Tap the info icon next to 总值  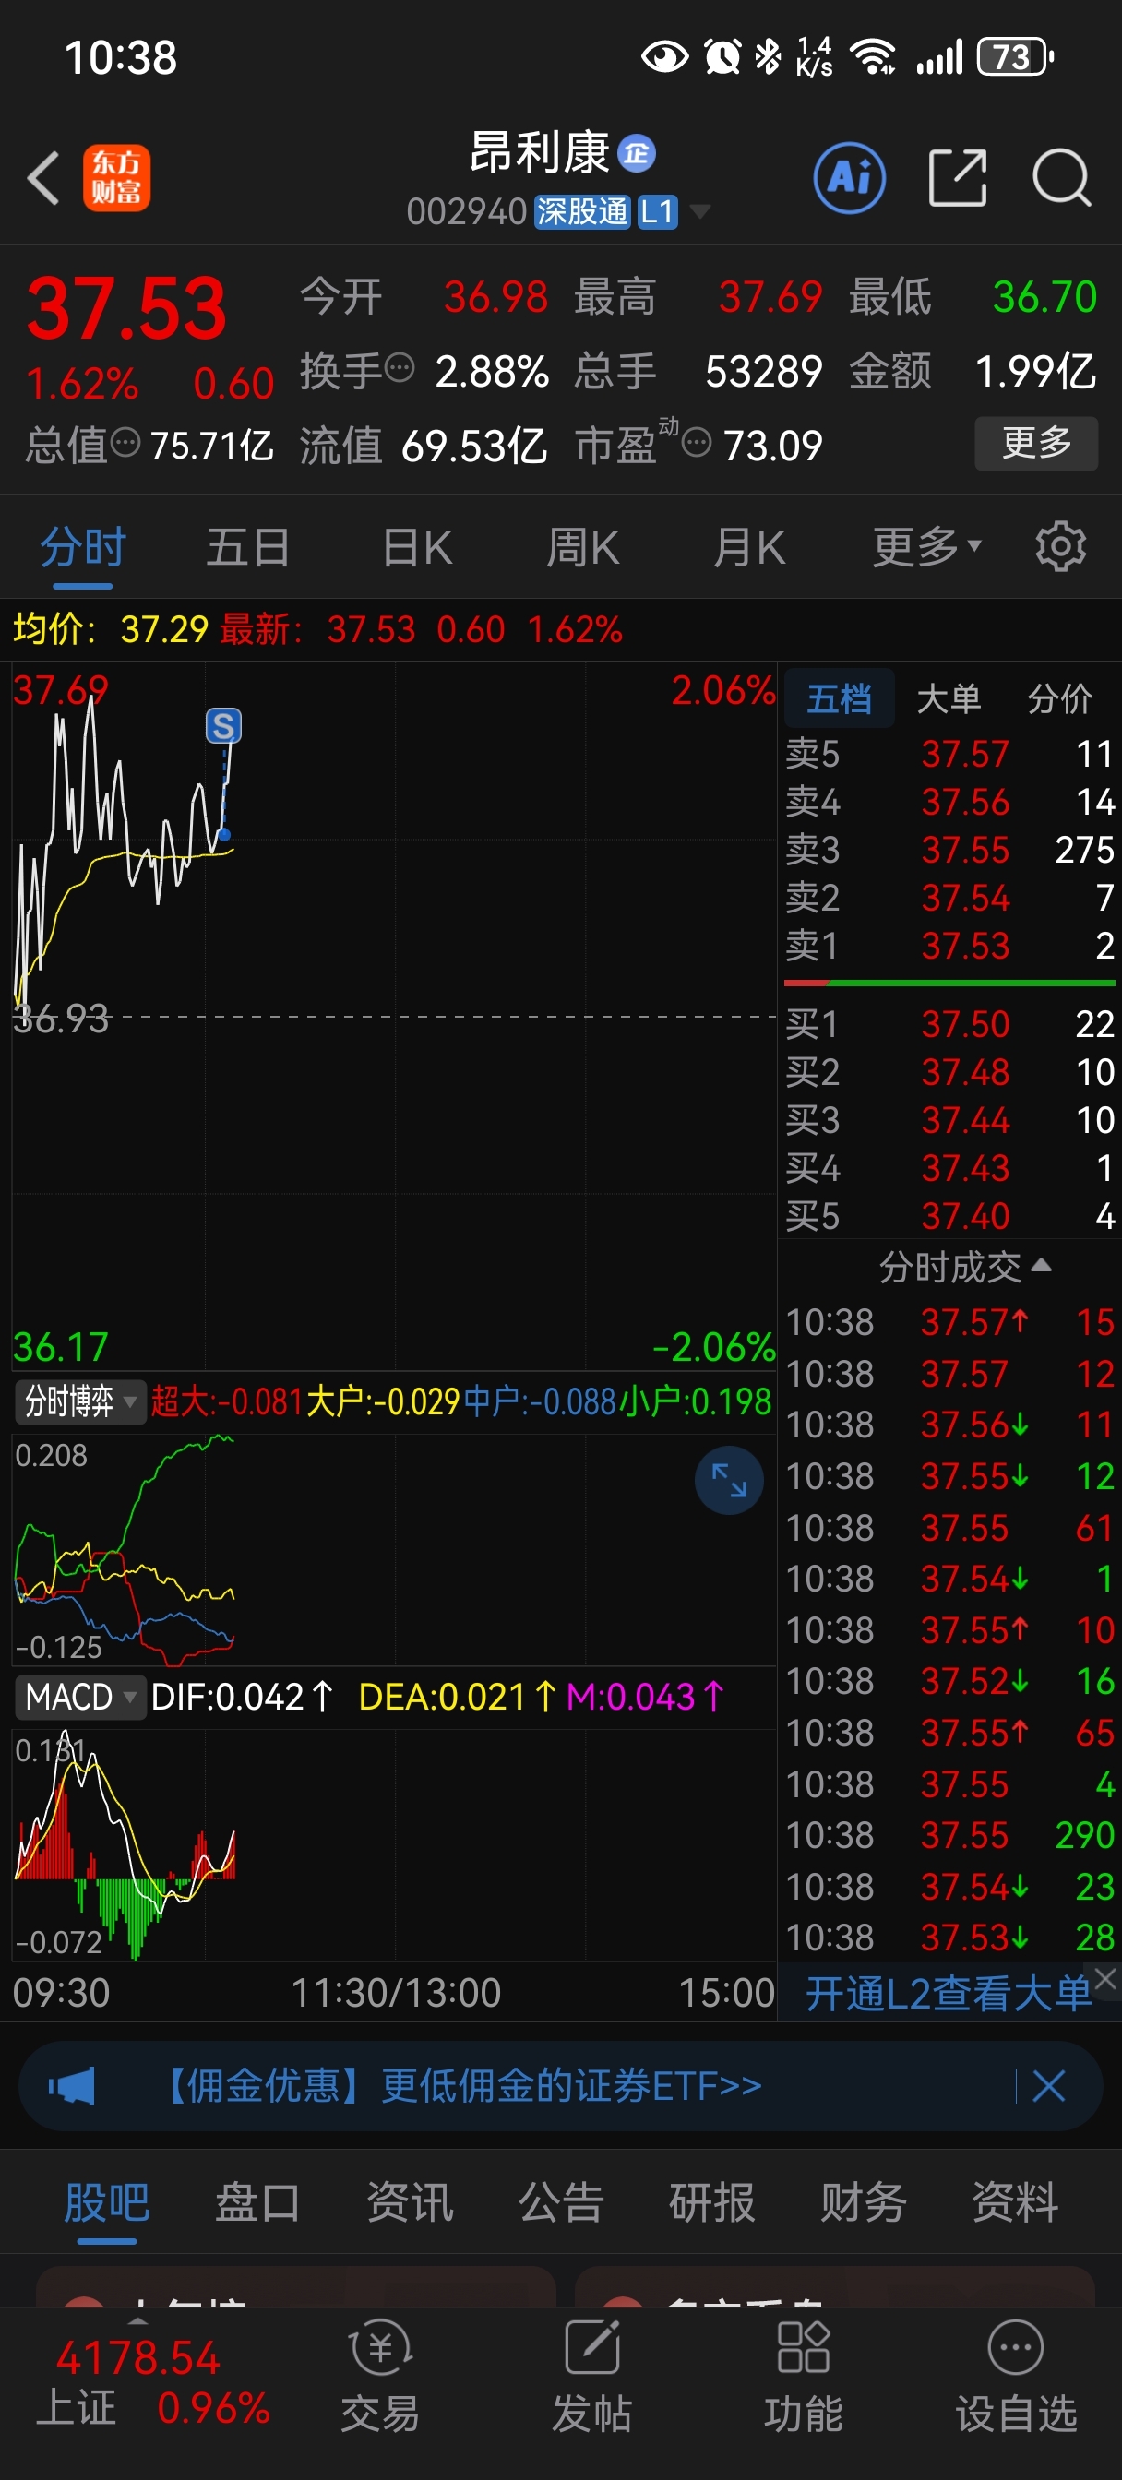(x=125, y=443)
